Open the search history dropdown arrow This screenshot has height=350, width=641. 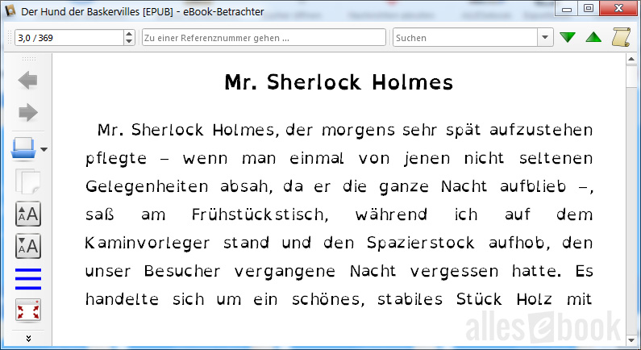545,38
